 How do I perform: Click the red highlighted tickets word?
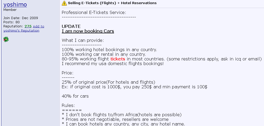118,59
